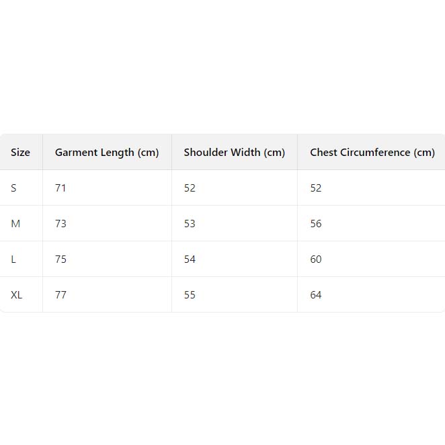Screen dimensions: 445x445
Task: Select chest circumference value 56
Action: [x=316, y=224]
